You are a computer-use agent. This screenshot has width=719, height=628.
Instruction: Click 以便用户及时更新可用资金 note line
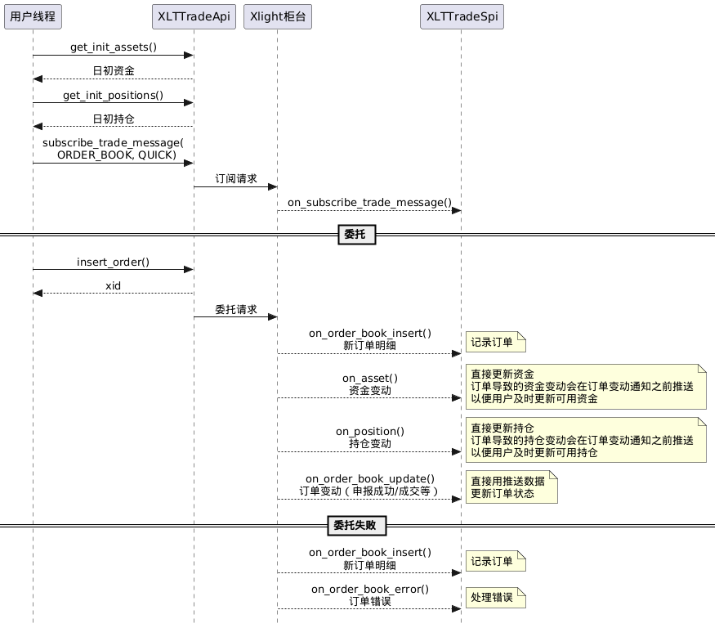(534, 399)
